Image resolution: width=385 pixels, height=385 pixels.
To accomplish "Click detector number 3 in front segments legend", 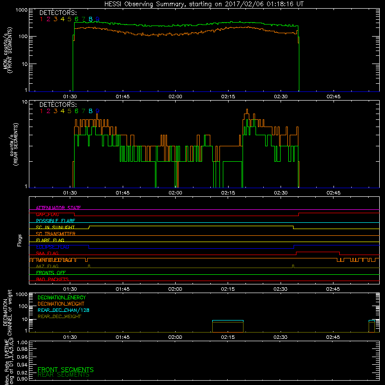I will coord(55,19).
